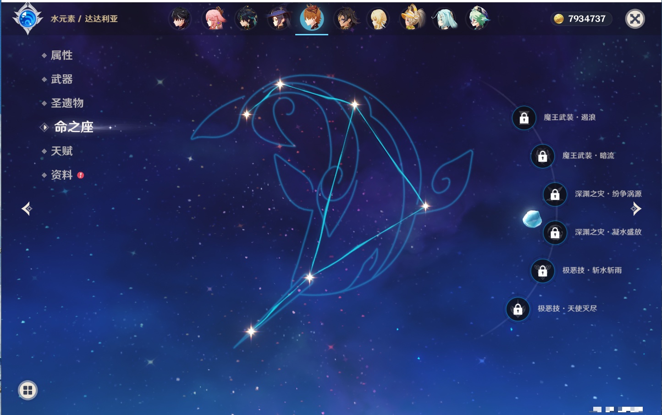
Task: Open the 深渊之灾·凝水盛放 locked node
Action: coord(555,233)
